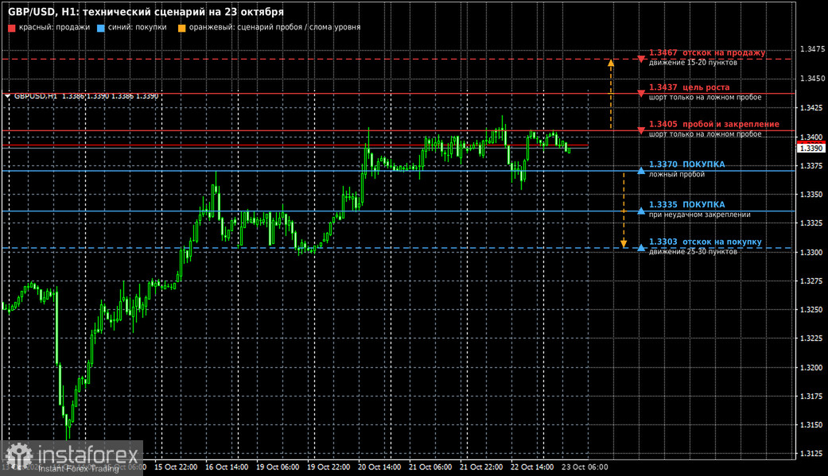The height and width of the screenshot is (476, 828).
Task: Click the 1.3475 price axis label
Action: pyautogui.click(x=812, y=49)
